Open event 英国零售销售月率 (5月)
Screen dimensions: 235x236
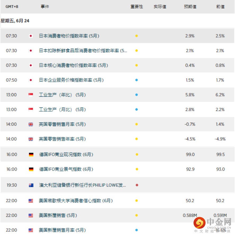[x=62, y=124]
